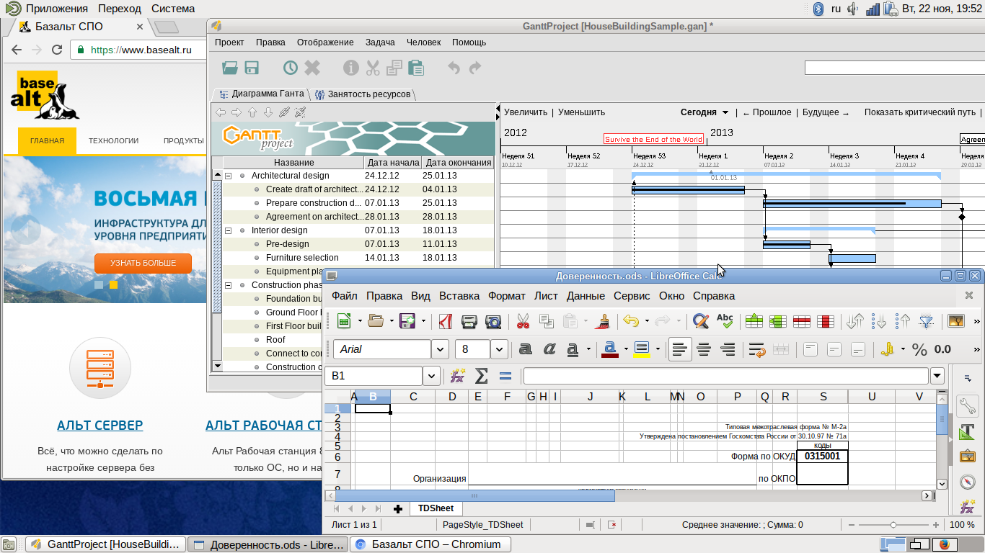This screenshot has height=553, width=985.
Task: Center horizontally toggle in Calc toolbar
Action: coord(704,349)
